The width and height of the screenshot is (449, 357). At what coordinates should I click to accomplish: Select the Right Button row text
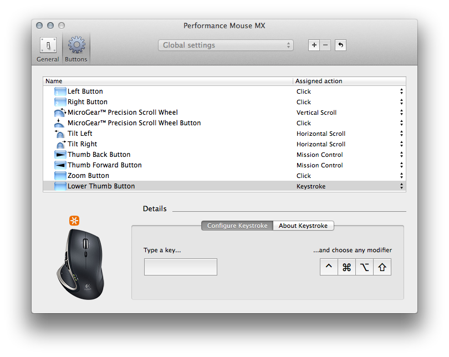point(88,102)
